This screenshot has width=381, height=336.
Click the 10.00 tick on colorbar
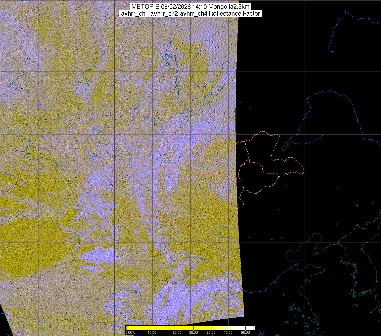pos(152,332)
